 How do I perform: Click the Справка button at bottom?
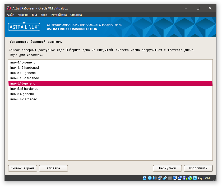53,168
